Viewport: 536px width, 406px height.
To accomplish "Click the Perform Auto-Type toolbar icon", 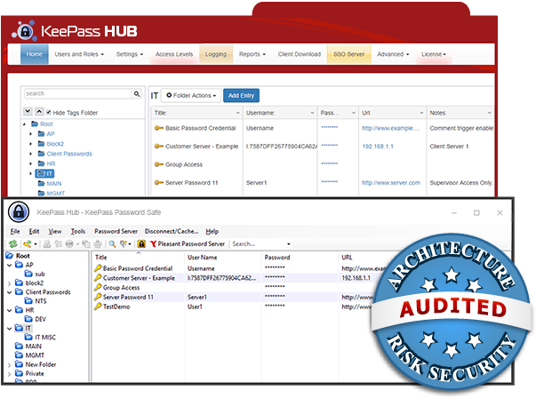I will click(x=98, y=243).
